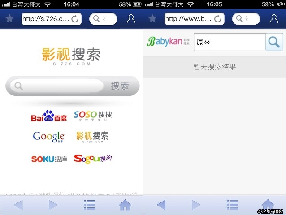Viewport: 286px width, 215px height.
Task: Go back in the right browser
Action: pyautogui.click(x=161, y=205)
